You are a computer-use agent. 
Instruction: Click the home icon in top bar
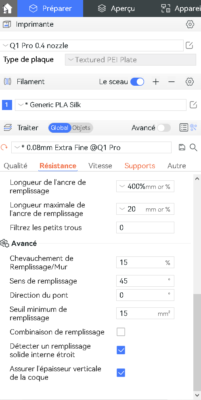pyautogui.click(x=8, y=8)
